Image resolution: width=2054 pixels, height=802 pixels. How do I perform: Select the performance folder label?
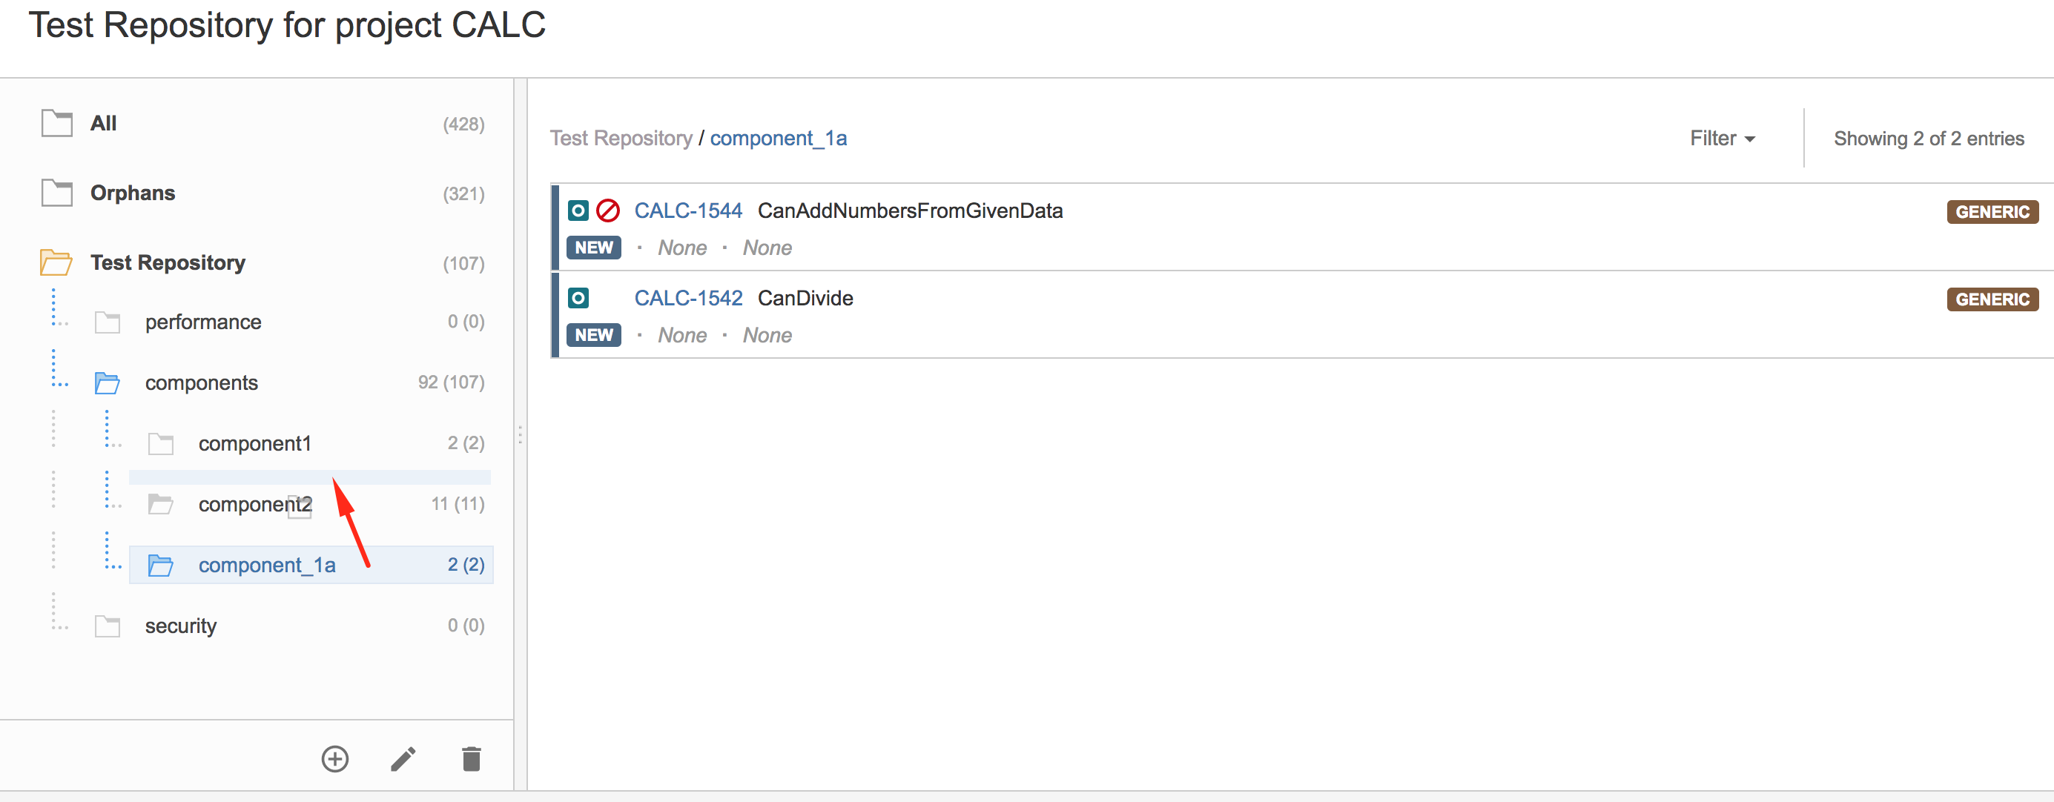[x=203, y=322]
